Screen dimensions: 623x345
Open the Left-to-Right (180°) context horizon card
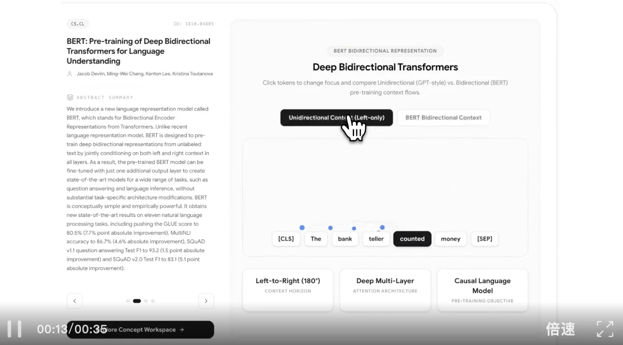(288, 290)
